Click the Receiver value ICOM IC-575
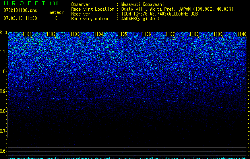The image size is (250, 159). [x=135, y=14]
